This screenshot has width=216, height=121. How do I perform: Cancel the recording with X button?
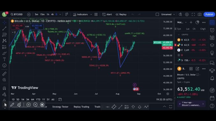pos(35,105)
